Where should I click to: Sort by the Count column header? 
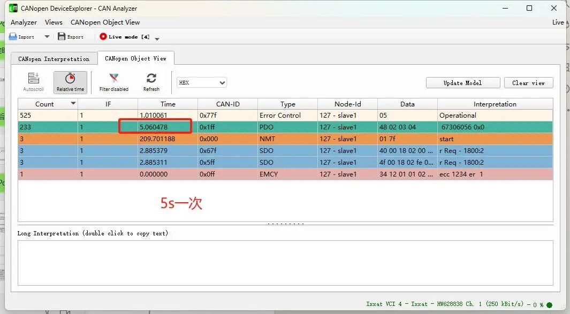tap(48, 104)
